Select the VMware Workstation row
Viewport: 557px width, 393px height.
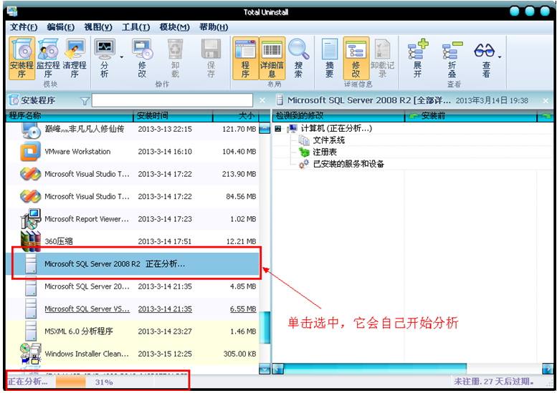point(133,152)
